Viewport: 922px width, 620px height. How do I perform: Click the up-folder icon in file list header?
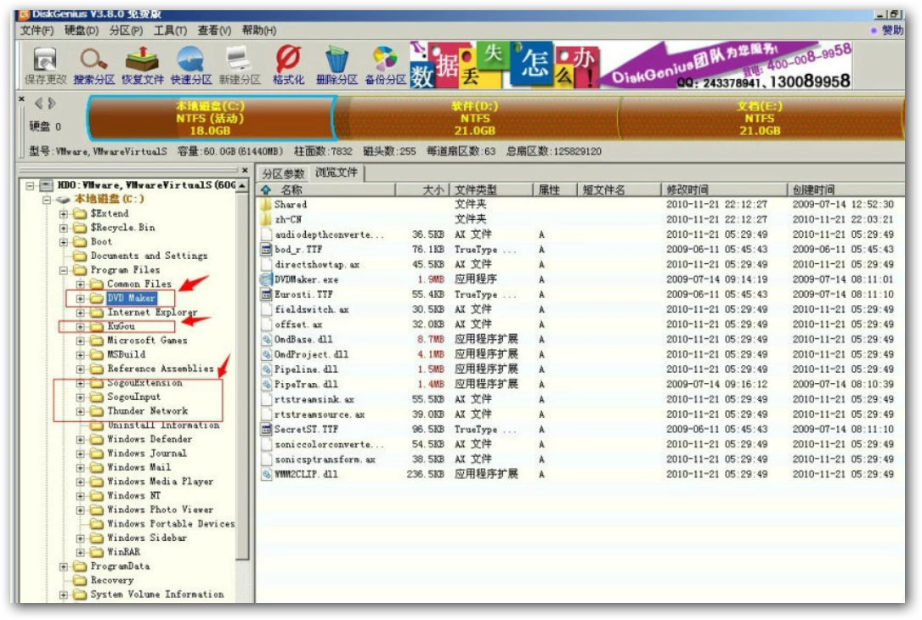click(x=266, y=189)
